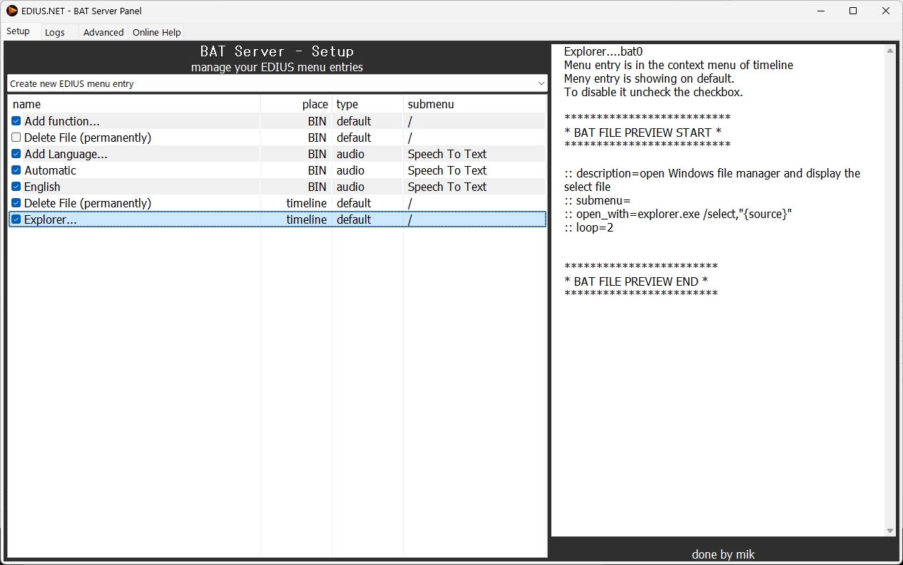Open the Online Help tab
This screenshot has width=903, height=565.
pyautogui.click(x=156, y=32)
